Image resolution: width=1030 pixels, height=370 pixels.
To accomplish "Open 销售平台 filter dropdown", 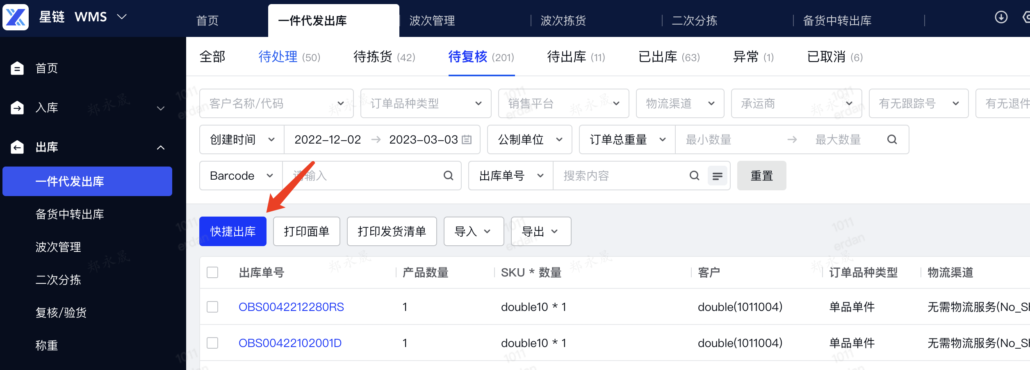I will click(x=563, y=103).
